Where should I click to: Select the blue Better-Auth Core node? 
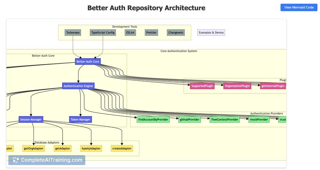[88, 61]
